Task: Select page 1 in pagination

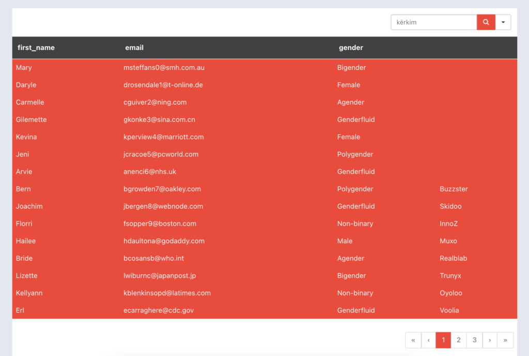Action: pos(443,340)
